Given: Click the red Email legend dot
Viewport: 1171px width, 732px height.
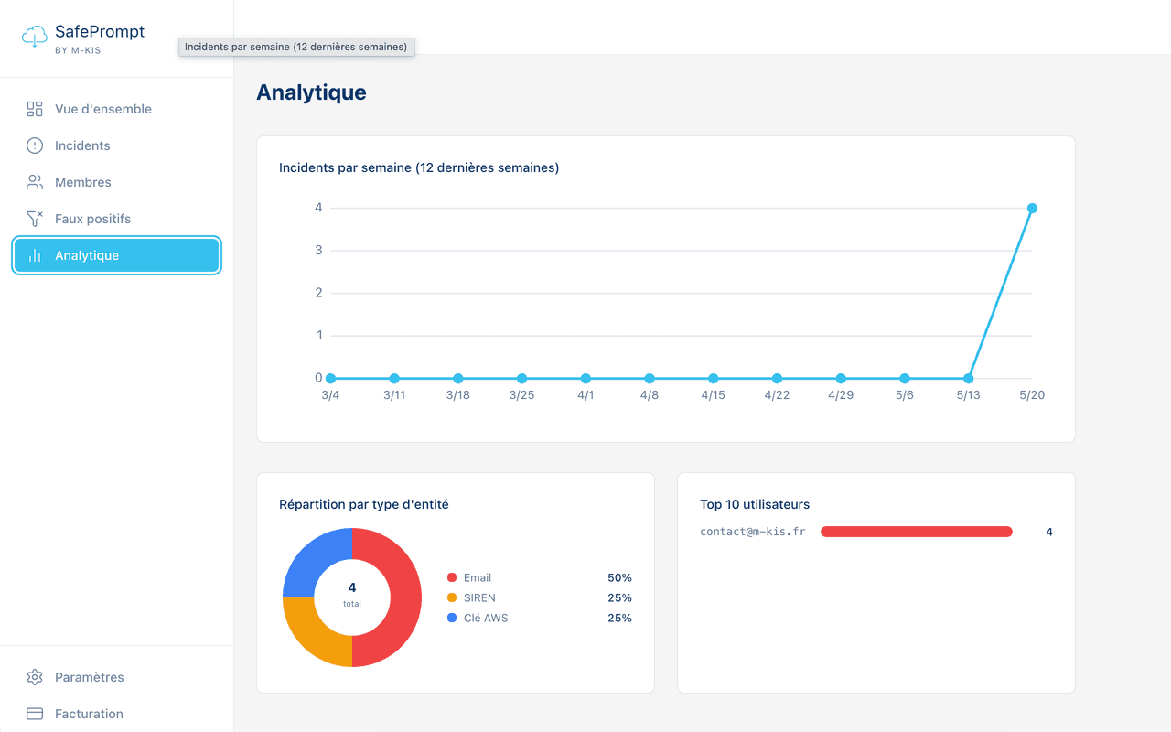Looking at the screenshot, I should click(x=452, y=577).
